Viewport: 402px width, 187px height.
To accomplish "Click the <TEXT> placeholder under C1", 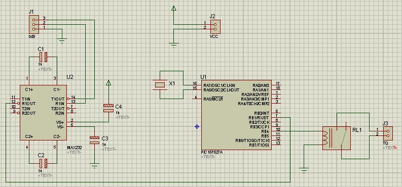I will point(45,69).
